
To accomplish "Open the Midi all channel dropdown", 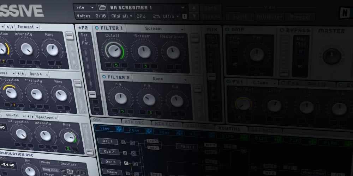I will [122, 16].
